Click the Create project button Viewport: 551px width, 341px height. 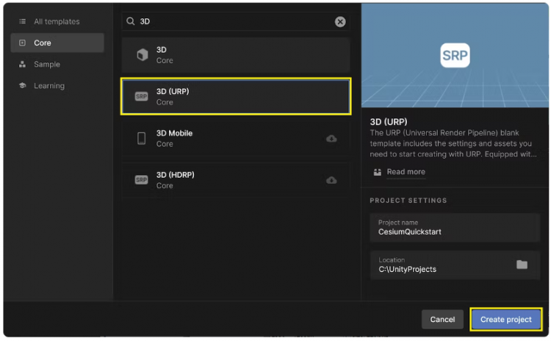505,320
